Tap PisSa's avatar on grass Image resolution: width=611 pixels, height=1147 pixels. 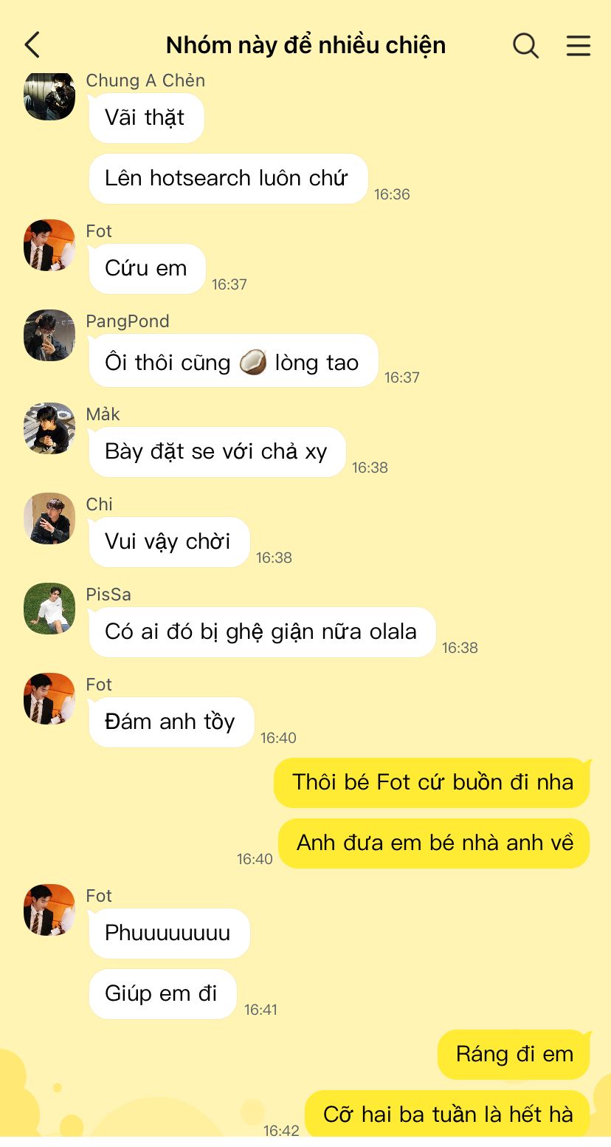49,609
